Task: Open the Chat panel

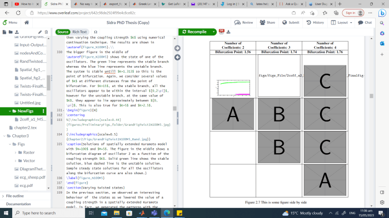Action: point(365,23)
